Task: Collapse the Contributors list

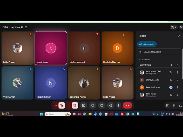Action: [x=177, y=65]
